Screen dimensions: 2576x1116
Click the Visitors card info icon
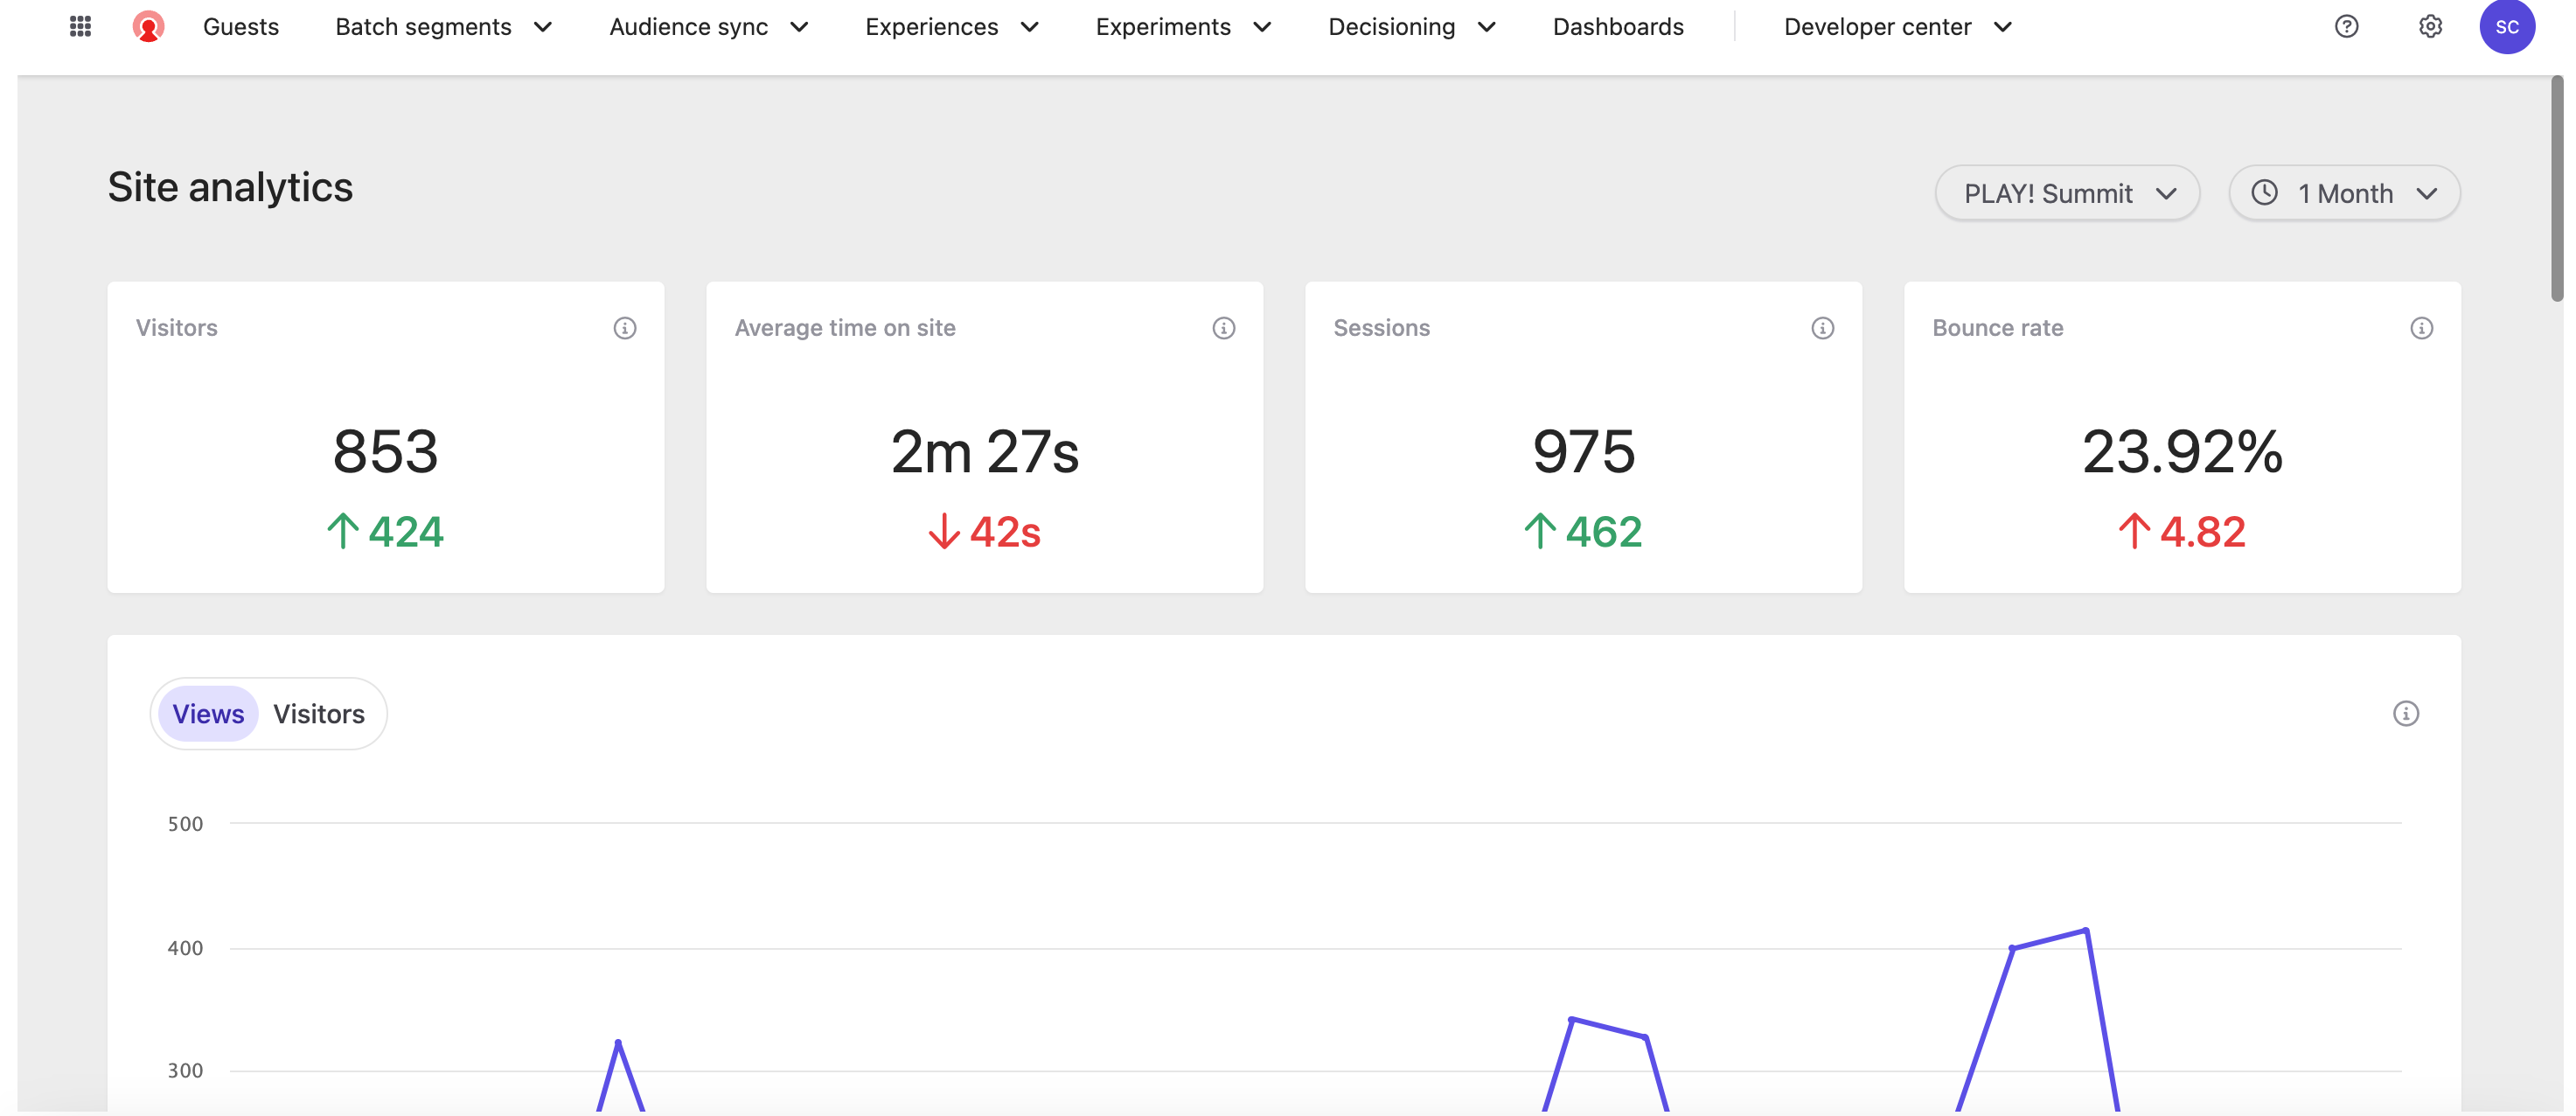click(x=624, y=328)
